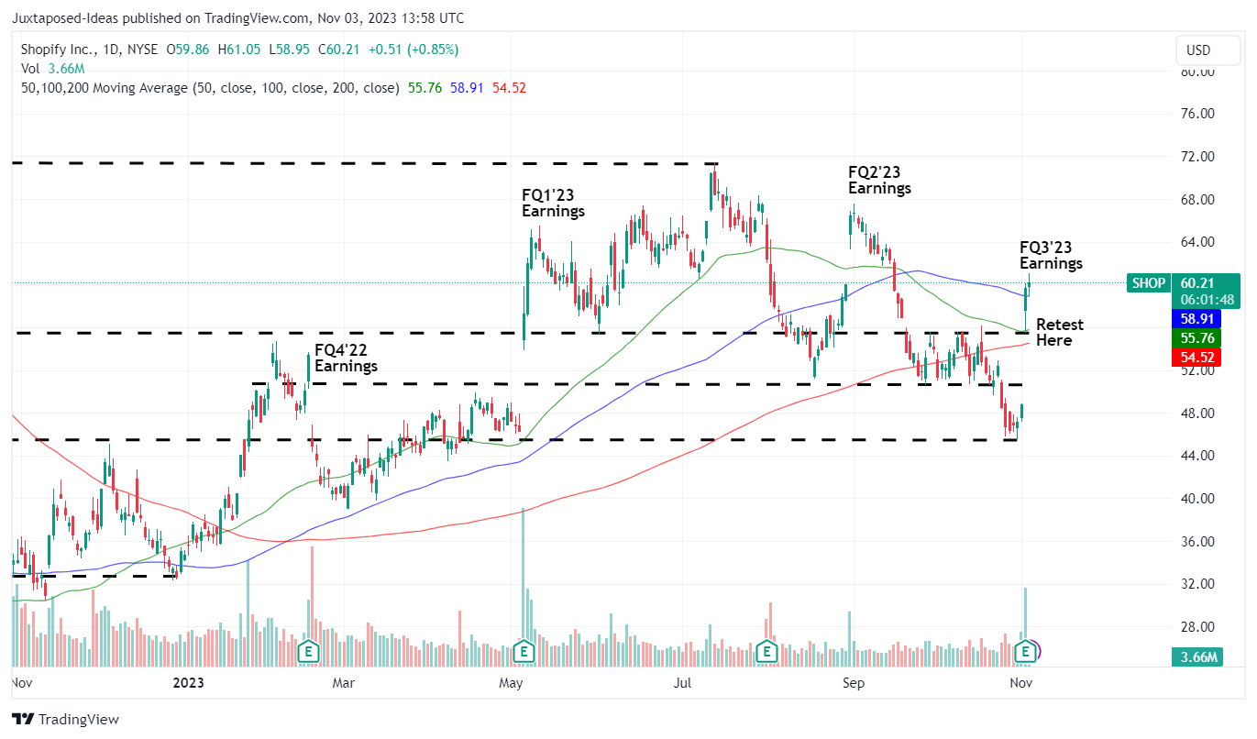
Task: Click the 'Jul' time axis label
Action: 681,683
